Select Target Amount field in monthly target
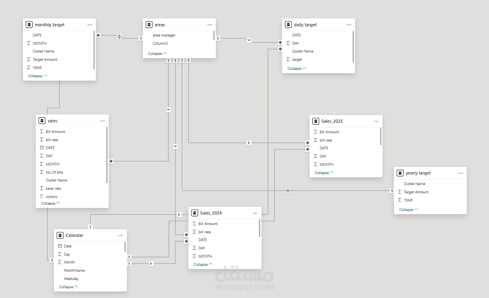Image resolution: width=489 pixels, height=298 pixels. 45,60
